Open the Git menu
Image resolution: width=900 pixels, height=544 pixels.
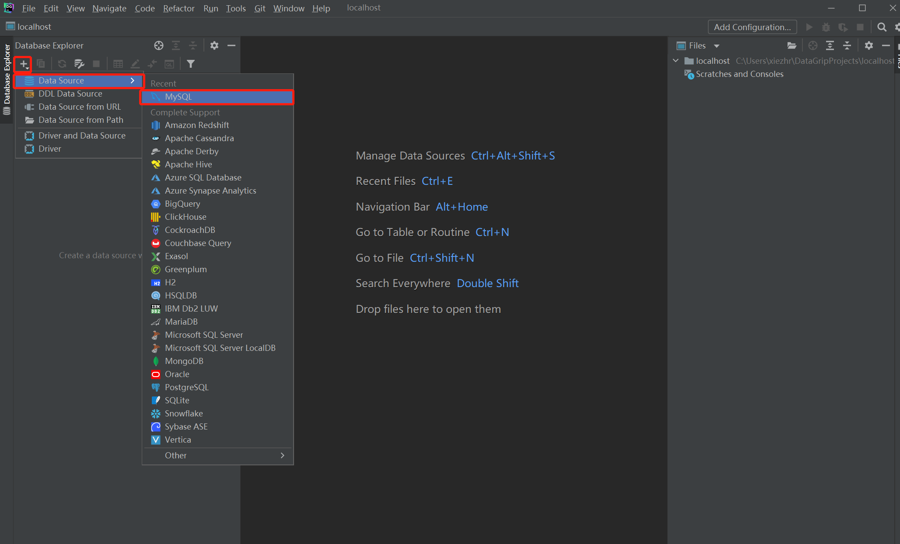point(260,8)
